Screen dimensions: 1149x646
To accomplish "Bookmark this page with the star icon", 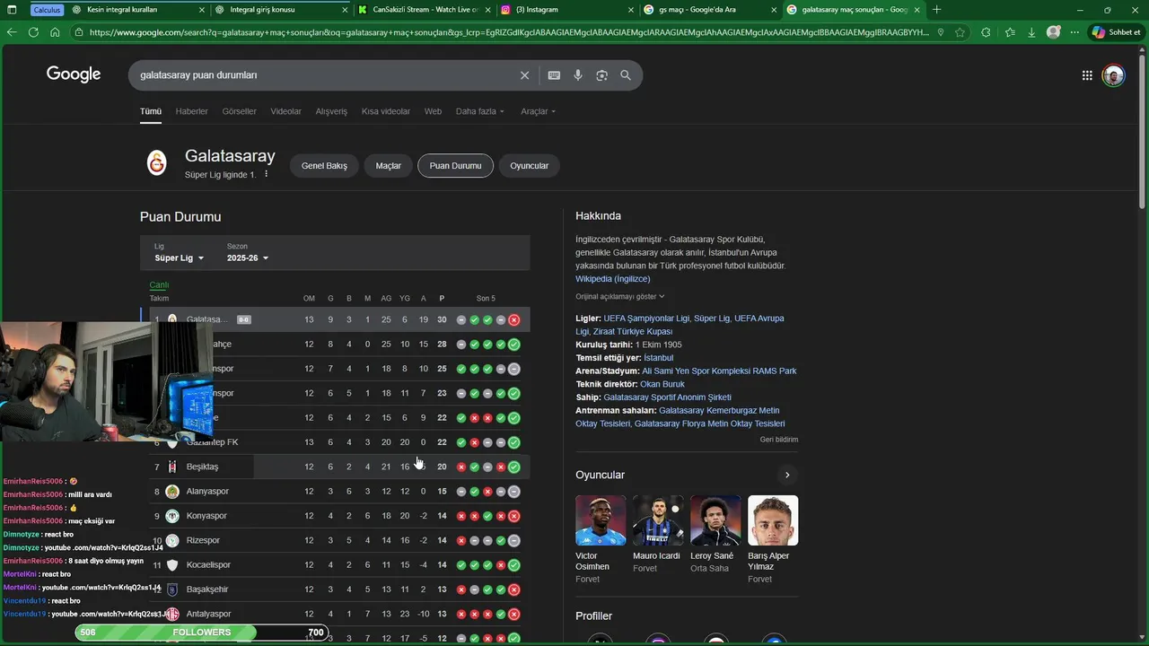I will coord(960,32).
